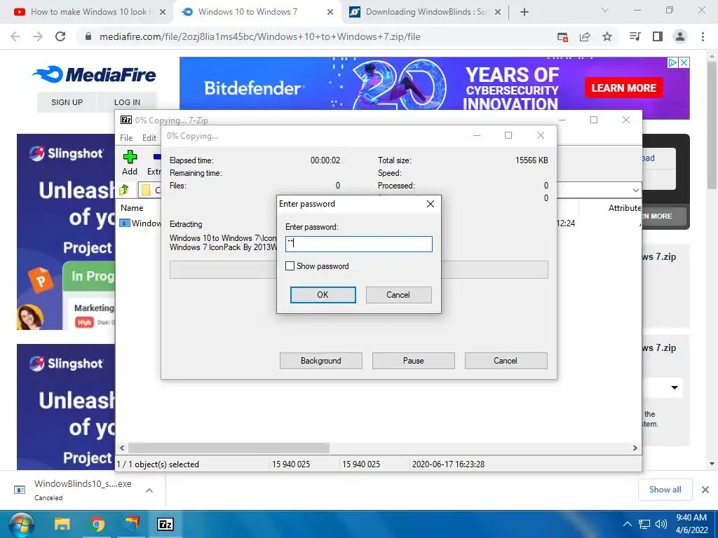718x538 pixels.
Task: Close the Enter password dialog
Action: click(431, 204)
